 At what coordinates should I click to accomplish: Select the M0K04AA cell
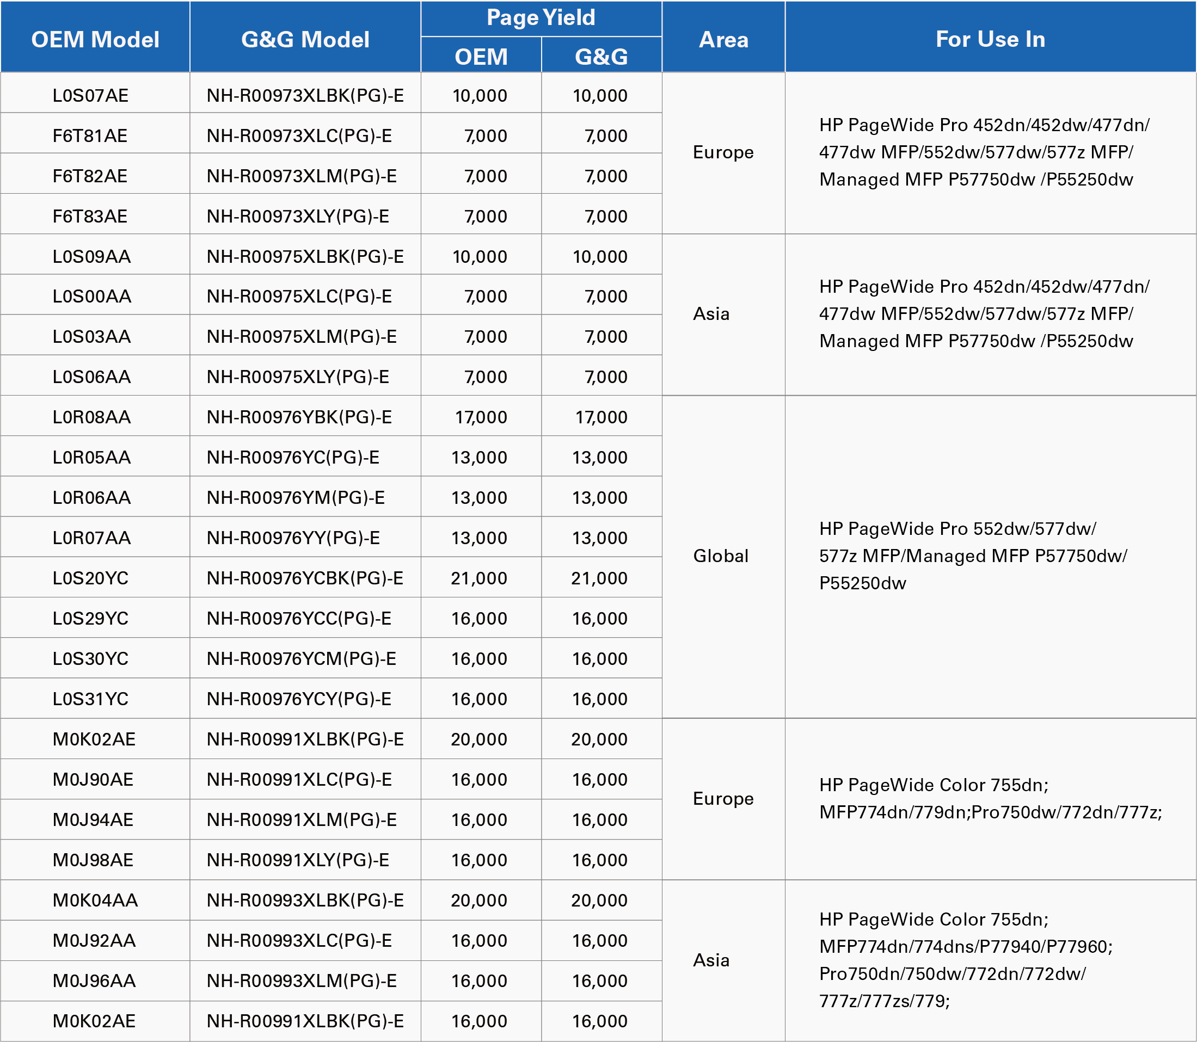tap(95, 899)
